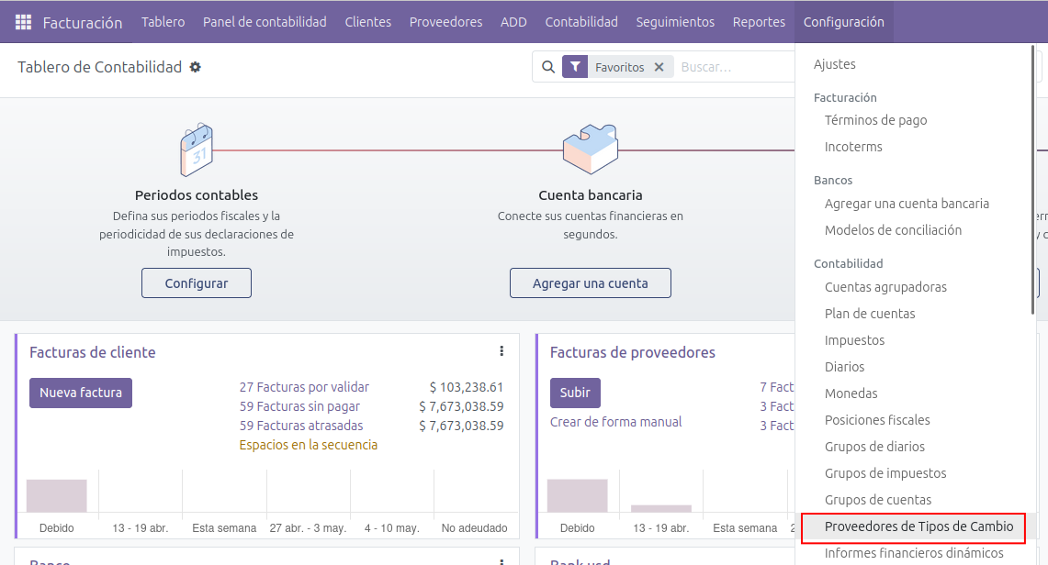Open the Contabilidad top menu
1048x565 pixels.
click(x=581, y=22)
